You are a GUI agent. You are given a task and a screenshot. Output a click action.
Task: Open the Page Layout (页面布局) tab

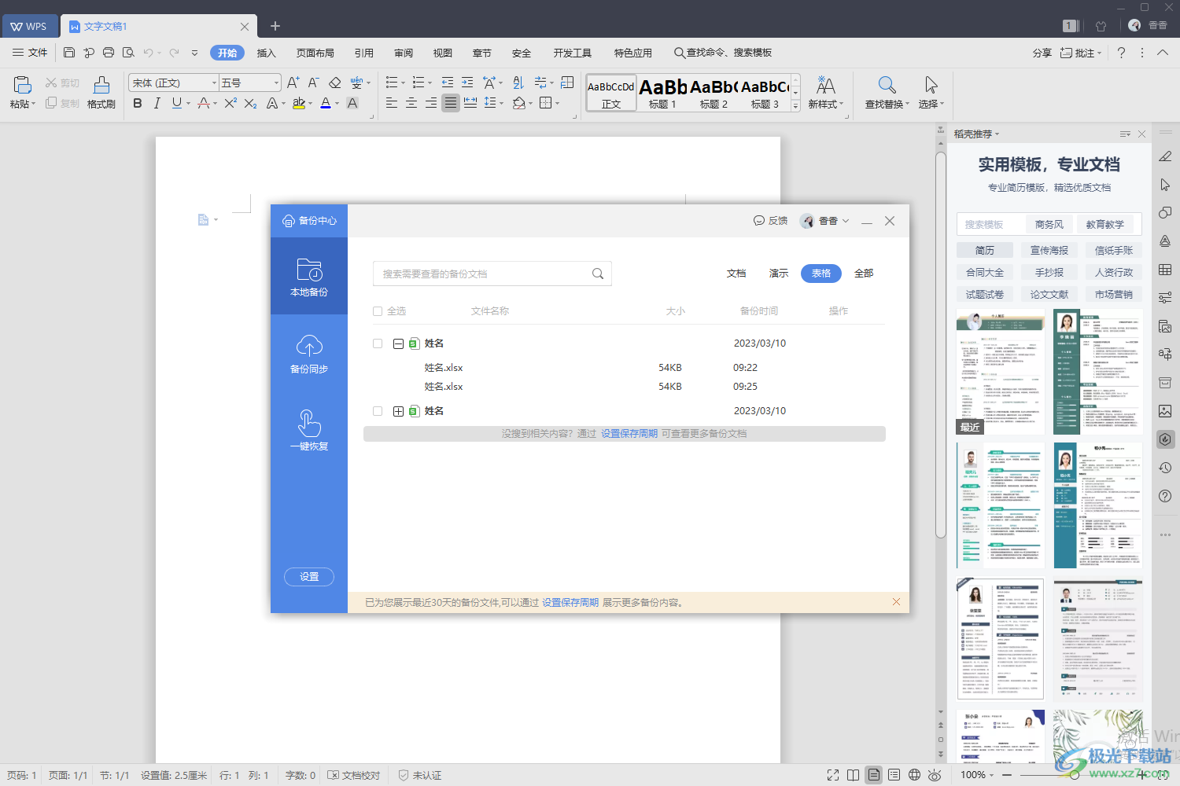pyautogui.click(x=315, y=53)
